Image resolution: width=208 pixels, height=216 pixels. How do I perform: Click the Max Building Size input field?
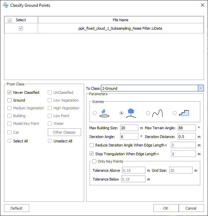(129, 128)
